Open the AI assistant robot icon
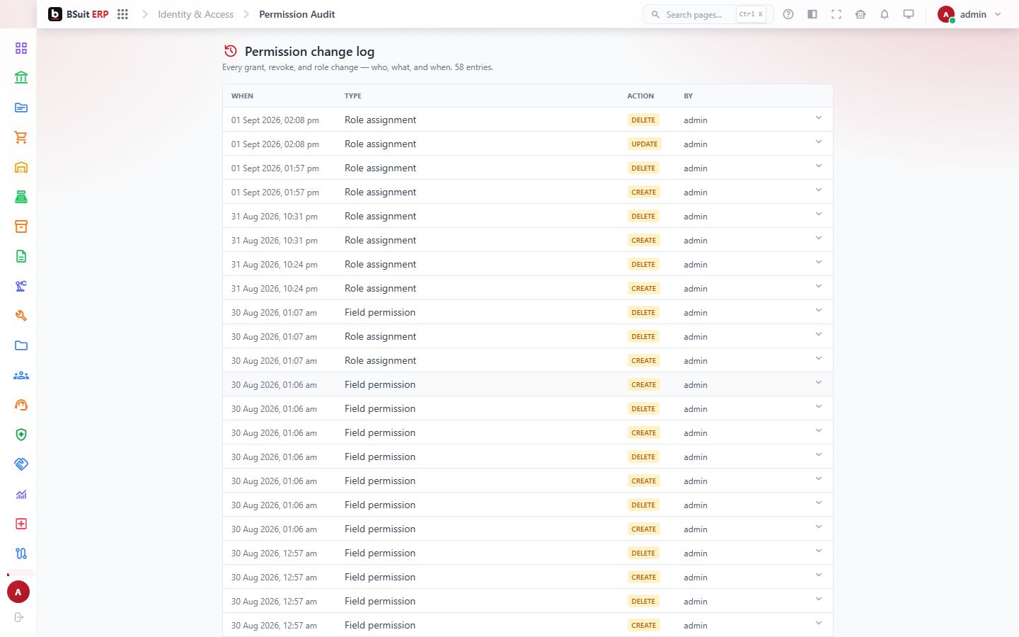 pos(860,14)
